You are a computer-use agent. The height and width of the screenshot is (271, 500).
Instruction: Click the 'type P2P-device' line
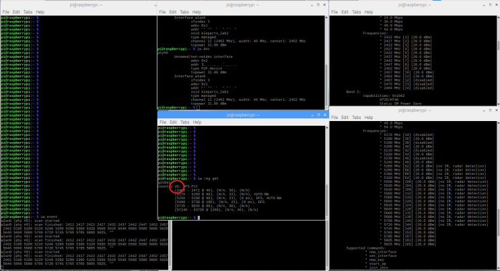(x=207, y=68)
